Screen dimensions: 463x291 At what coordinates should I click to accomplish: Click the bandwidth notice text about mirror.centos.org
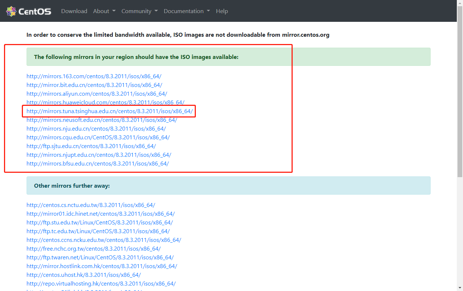(x=178, y=35)
